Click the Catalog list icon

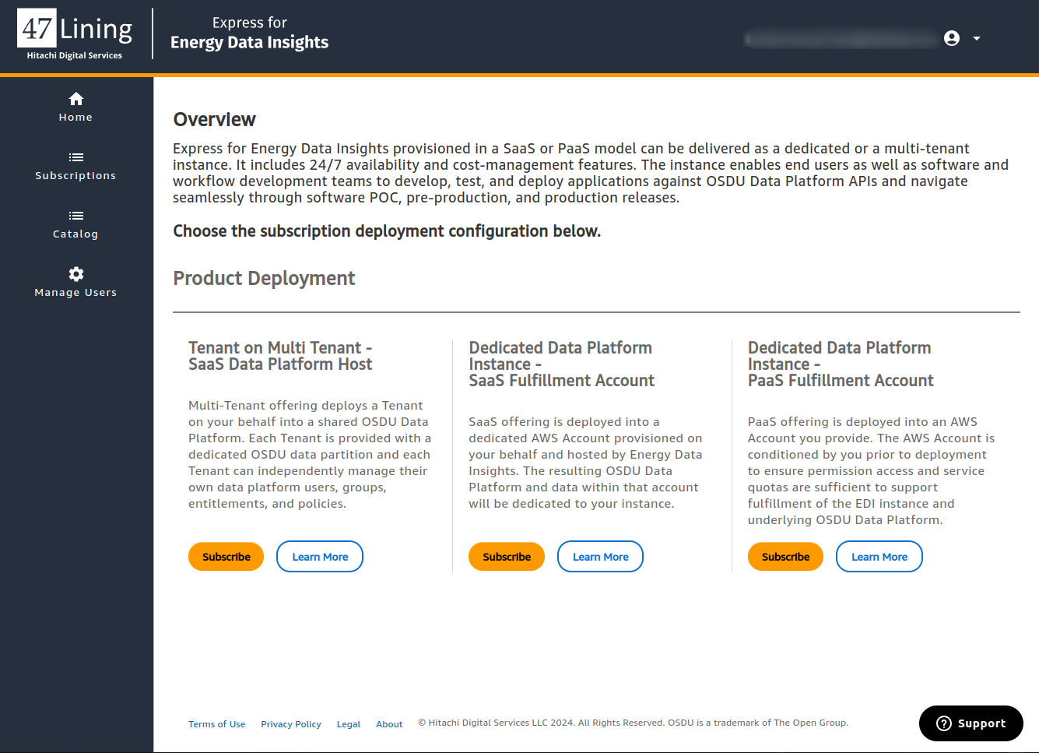click(75, 216)
